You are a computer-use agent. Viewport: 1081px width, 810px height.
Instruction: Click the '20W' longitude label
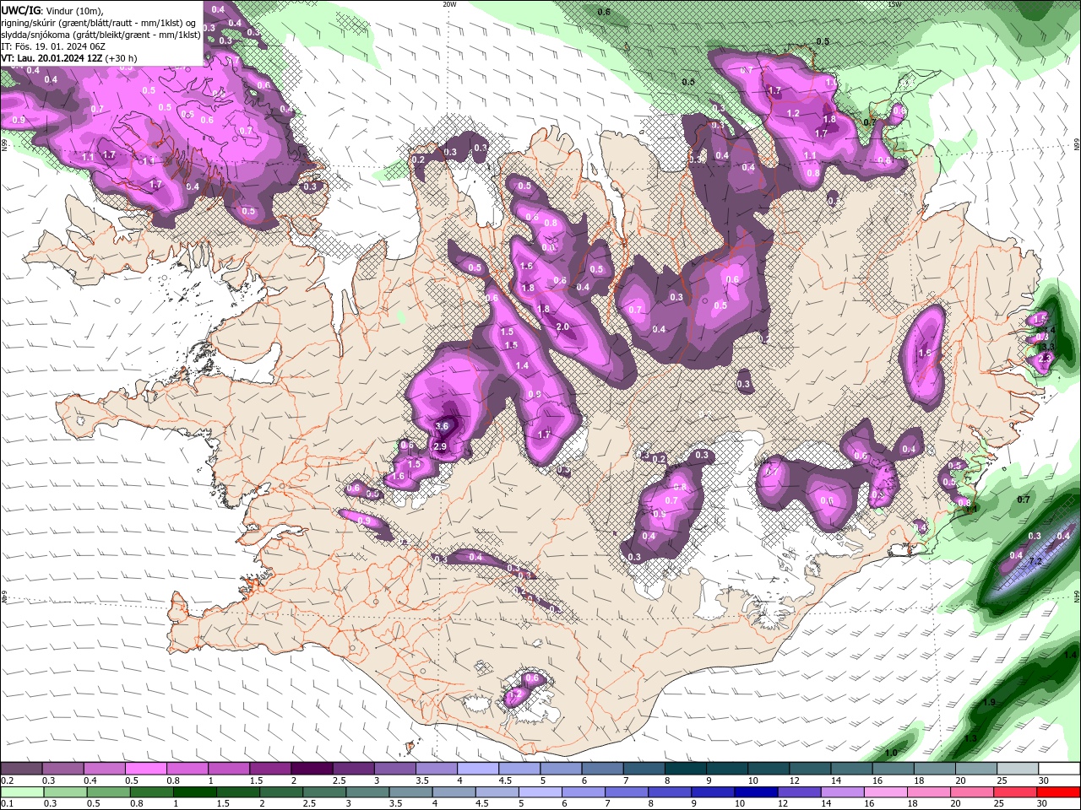(449, 4)
